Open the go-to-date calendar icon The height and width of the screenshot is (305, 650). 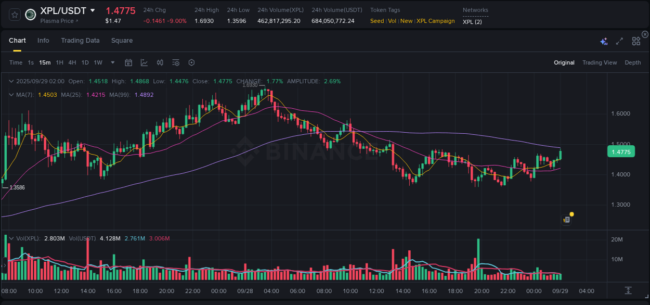[128, 62]
